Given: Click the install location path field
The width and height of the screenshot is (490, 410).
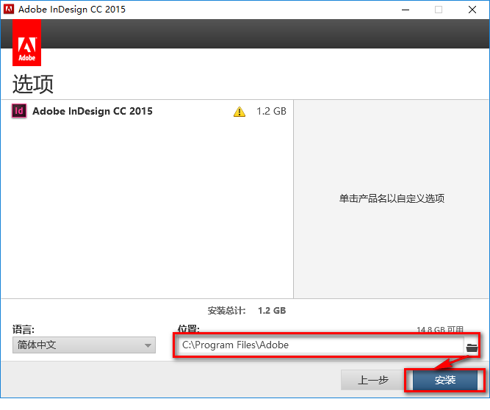Looking at the screenshot, I should point(320,345).
